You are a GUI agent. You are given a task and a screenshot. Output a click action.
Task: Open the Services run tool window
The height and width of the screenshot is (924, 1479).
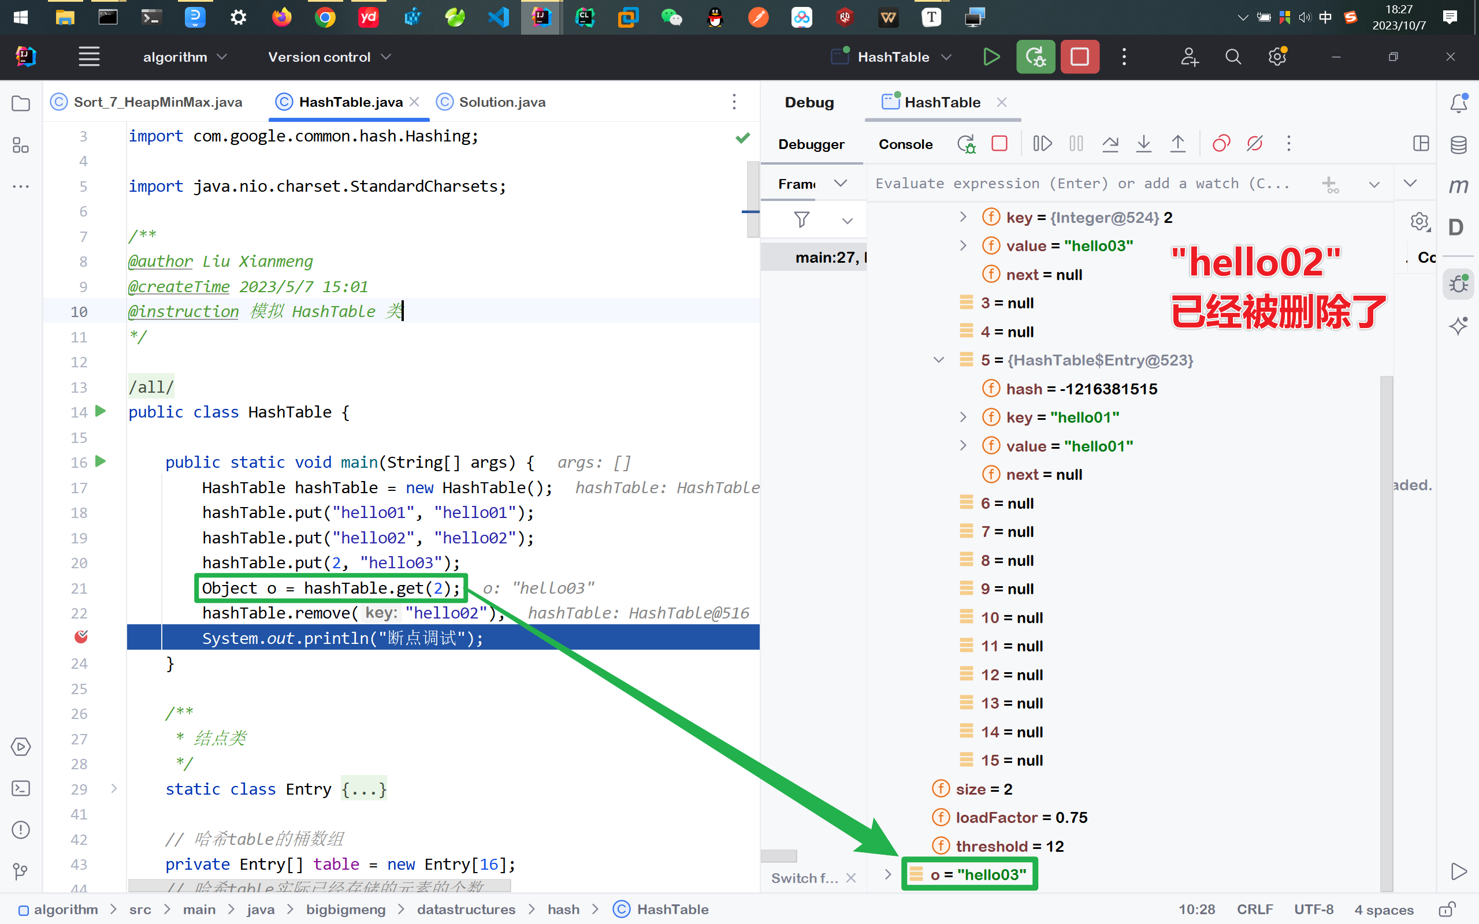pos(21,747)
